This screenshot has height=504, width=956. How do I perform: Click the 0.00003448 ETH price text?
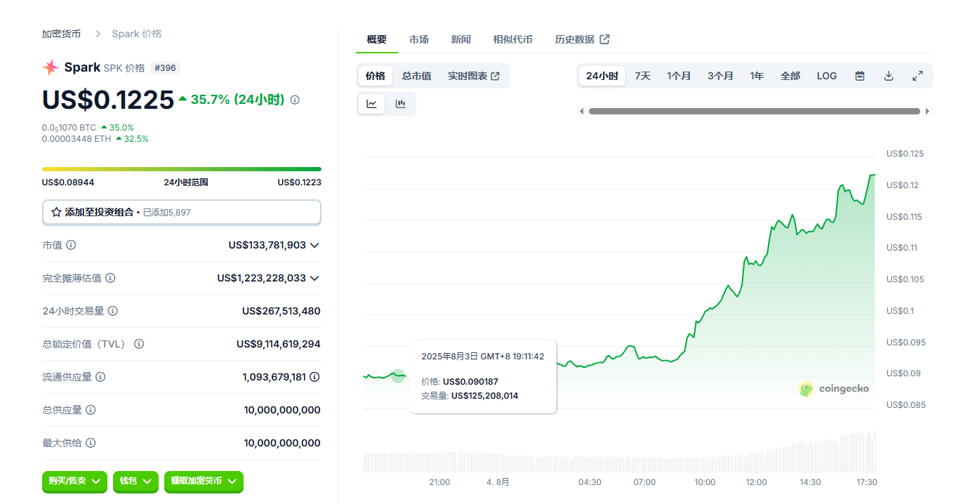coord(77,139)
